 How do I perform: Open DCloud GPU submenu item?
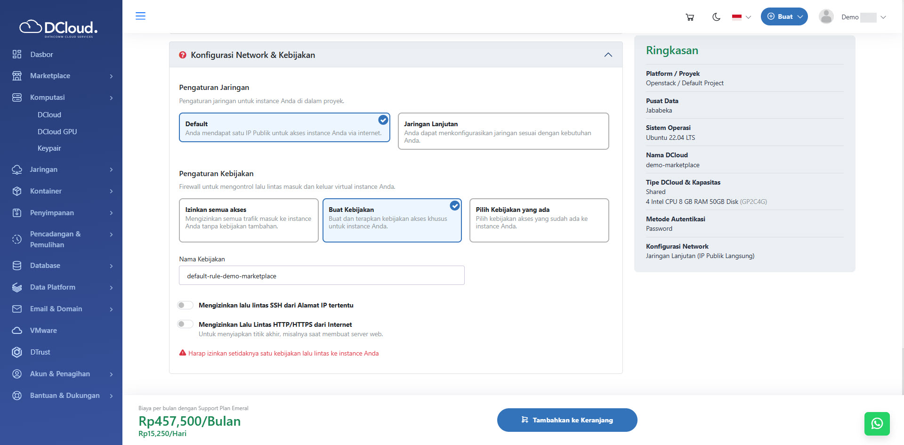[57, 132]
